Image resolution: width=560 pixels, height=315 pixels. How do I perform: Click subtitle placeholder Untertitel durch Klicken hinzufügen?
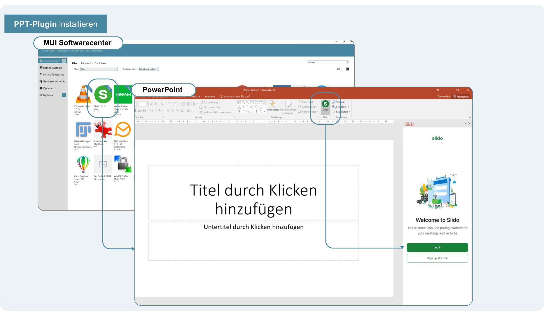(253, 241)
